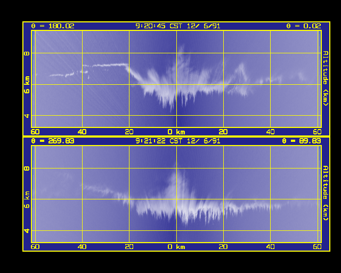
Task: Select the left-side 60 range label of the upper panel
Action: pos(35,132)
